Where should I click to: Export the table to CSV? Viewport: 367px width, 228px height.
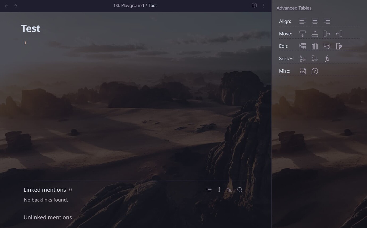(x=303, y=71)
